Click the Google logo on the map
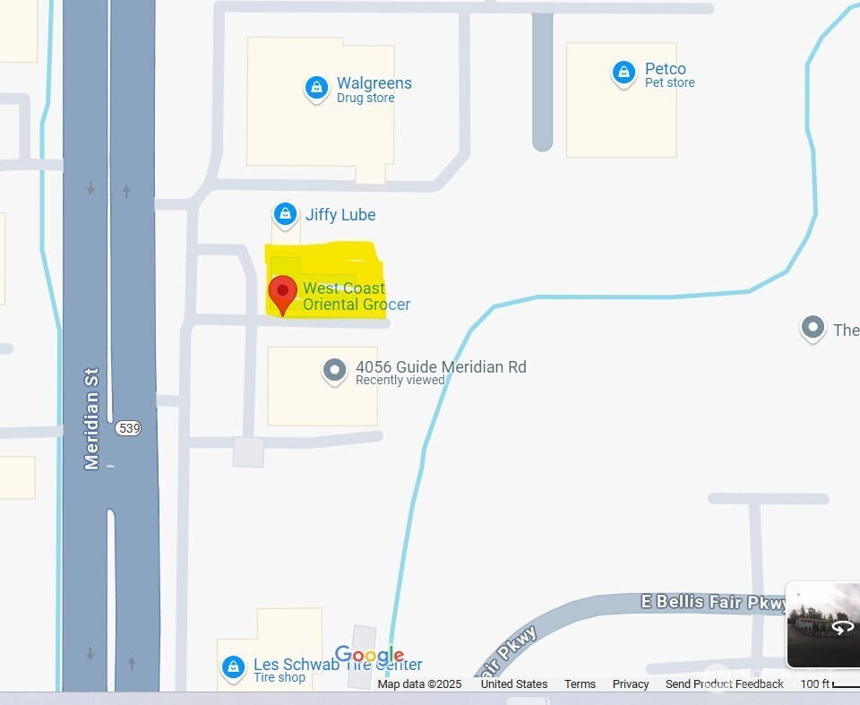Image resolution: width=860 pixels, height=705 pixels. [369, 655]
